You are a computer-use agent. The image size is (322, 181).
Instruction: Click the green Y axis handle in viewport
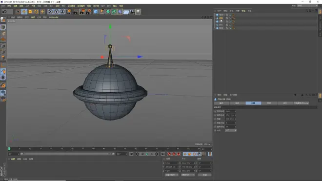[110, 26]
